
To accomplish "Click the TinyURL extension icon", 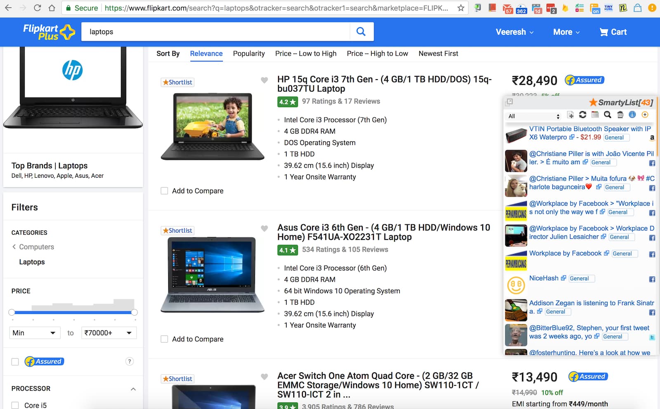I will tap(608, 8).
